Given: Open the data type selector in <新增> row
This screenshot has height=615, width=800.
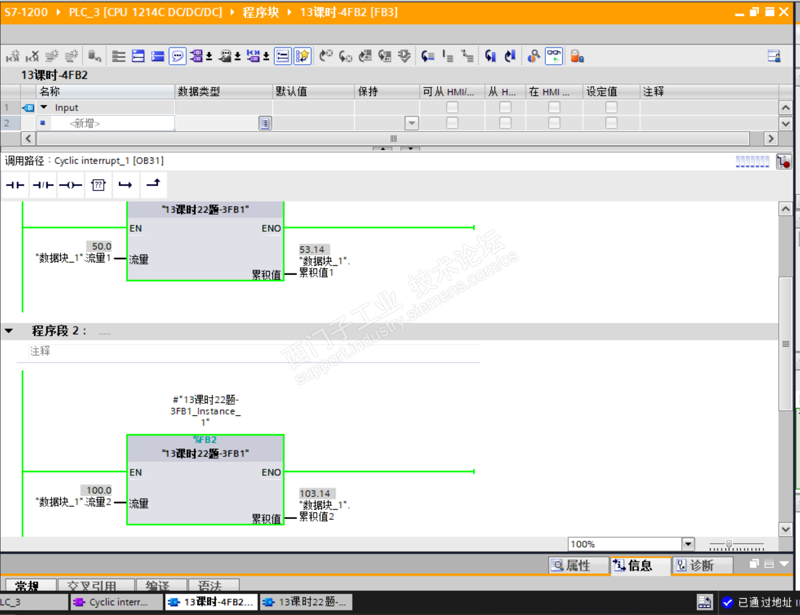Looking at the screenshot, I should (264, 123).
